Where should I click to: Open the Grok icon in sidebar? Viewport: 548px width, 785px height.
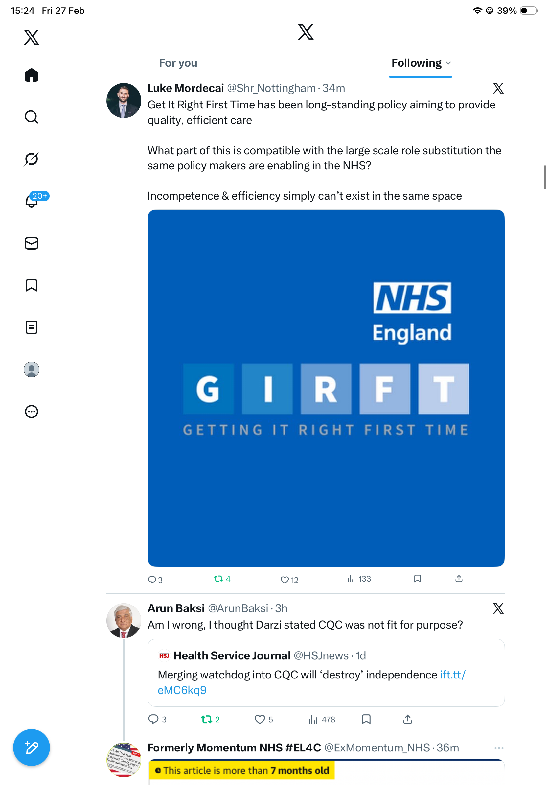(32, 159)
